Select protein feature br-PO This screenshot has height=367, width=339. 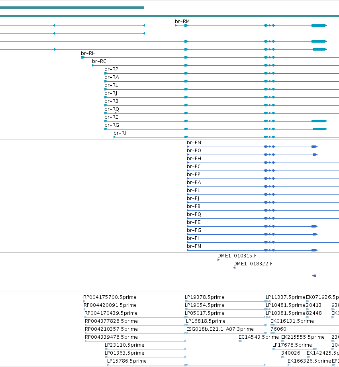coord(194,151)
